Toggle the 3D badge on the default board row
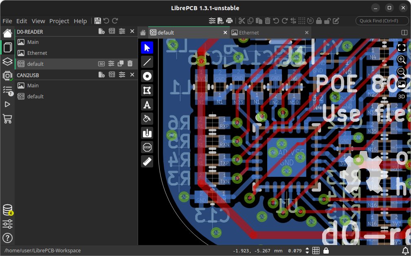Viewport: 411px width, 256px height. pos(101,63)
